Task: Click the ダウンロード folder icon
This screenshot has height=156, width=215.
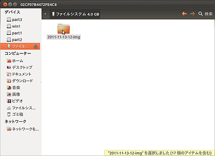Action: point(9,81)
